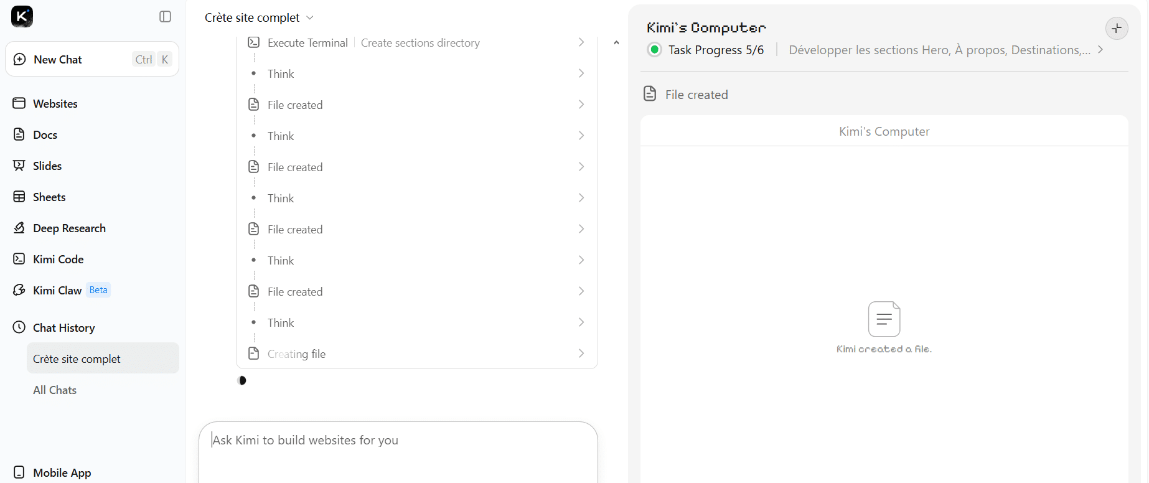Click the created file document thumbnail

(884, 319)
